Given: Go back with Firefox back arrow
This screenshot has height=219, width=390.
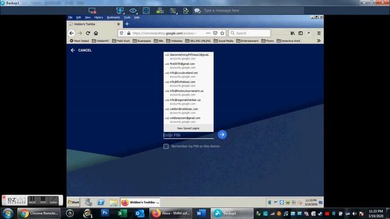Looking at the screenshot, I should (72, 33).
